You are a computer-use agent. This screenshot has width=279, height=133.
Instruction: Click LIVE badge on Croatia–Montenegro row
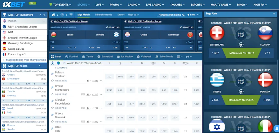[83, 94]
